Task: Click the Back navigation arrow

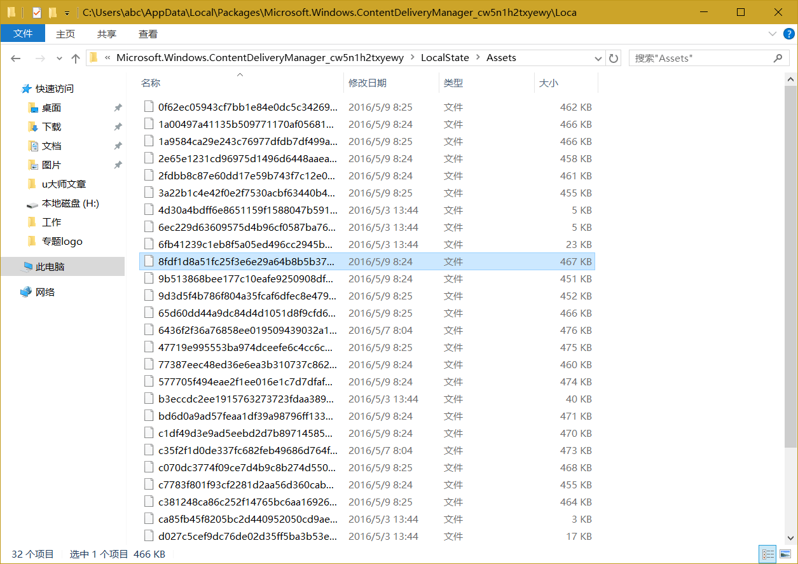Action: [x=16, y=58]
